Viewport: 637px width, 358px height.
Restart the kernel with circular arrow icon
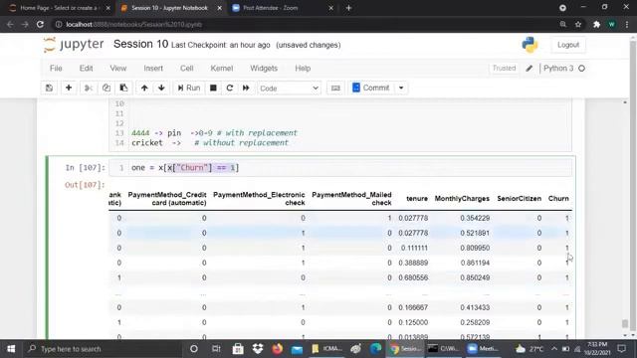tap(230, 88)
